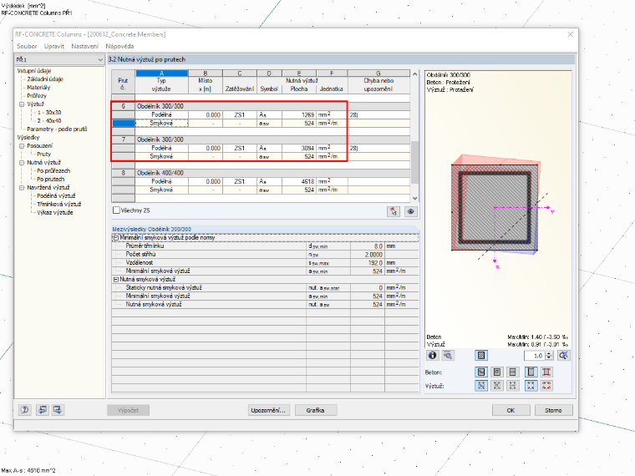Decrease scale factor with spinner down arrow

click(549, 357)
